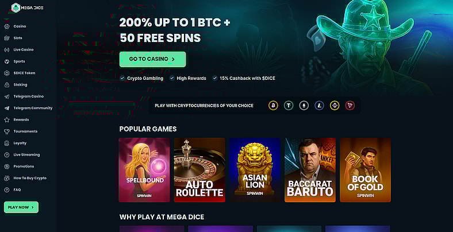The height and width of the screenshot is (232, 453).
Task: Select the Tron coin icon
Action: [350, 106]
